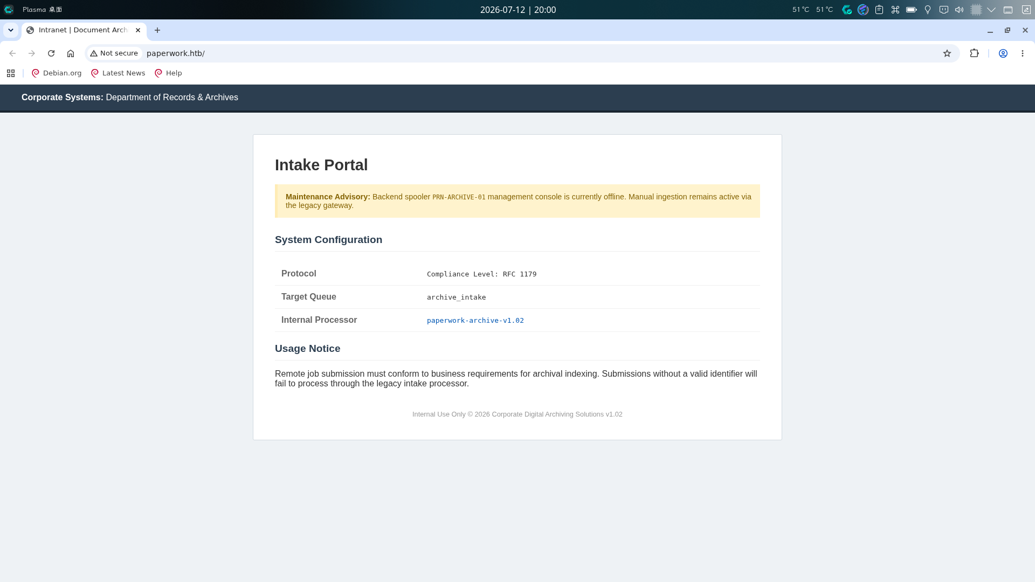
Task: Click the Intake Portal heading
Action: pos(321,165)
